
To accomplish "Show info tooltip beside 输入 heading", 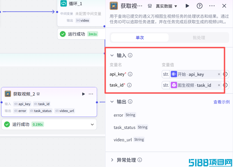I will coord(130,55).
